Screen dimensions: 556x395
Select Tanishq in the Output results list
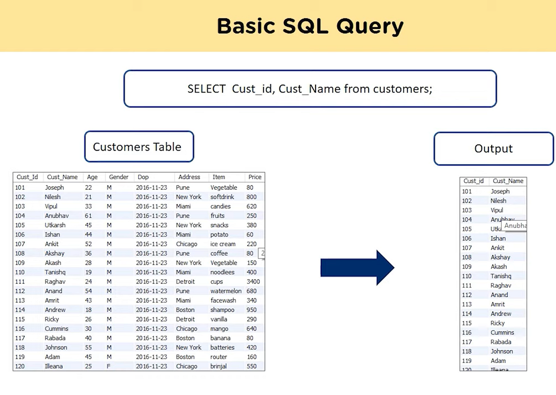(x=500, y=276)
